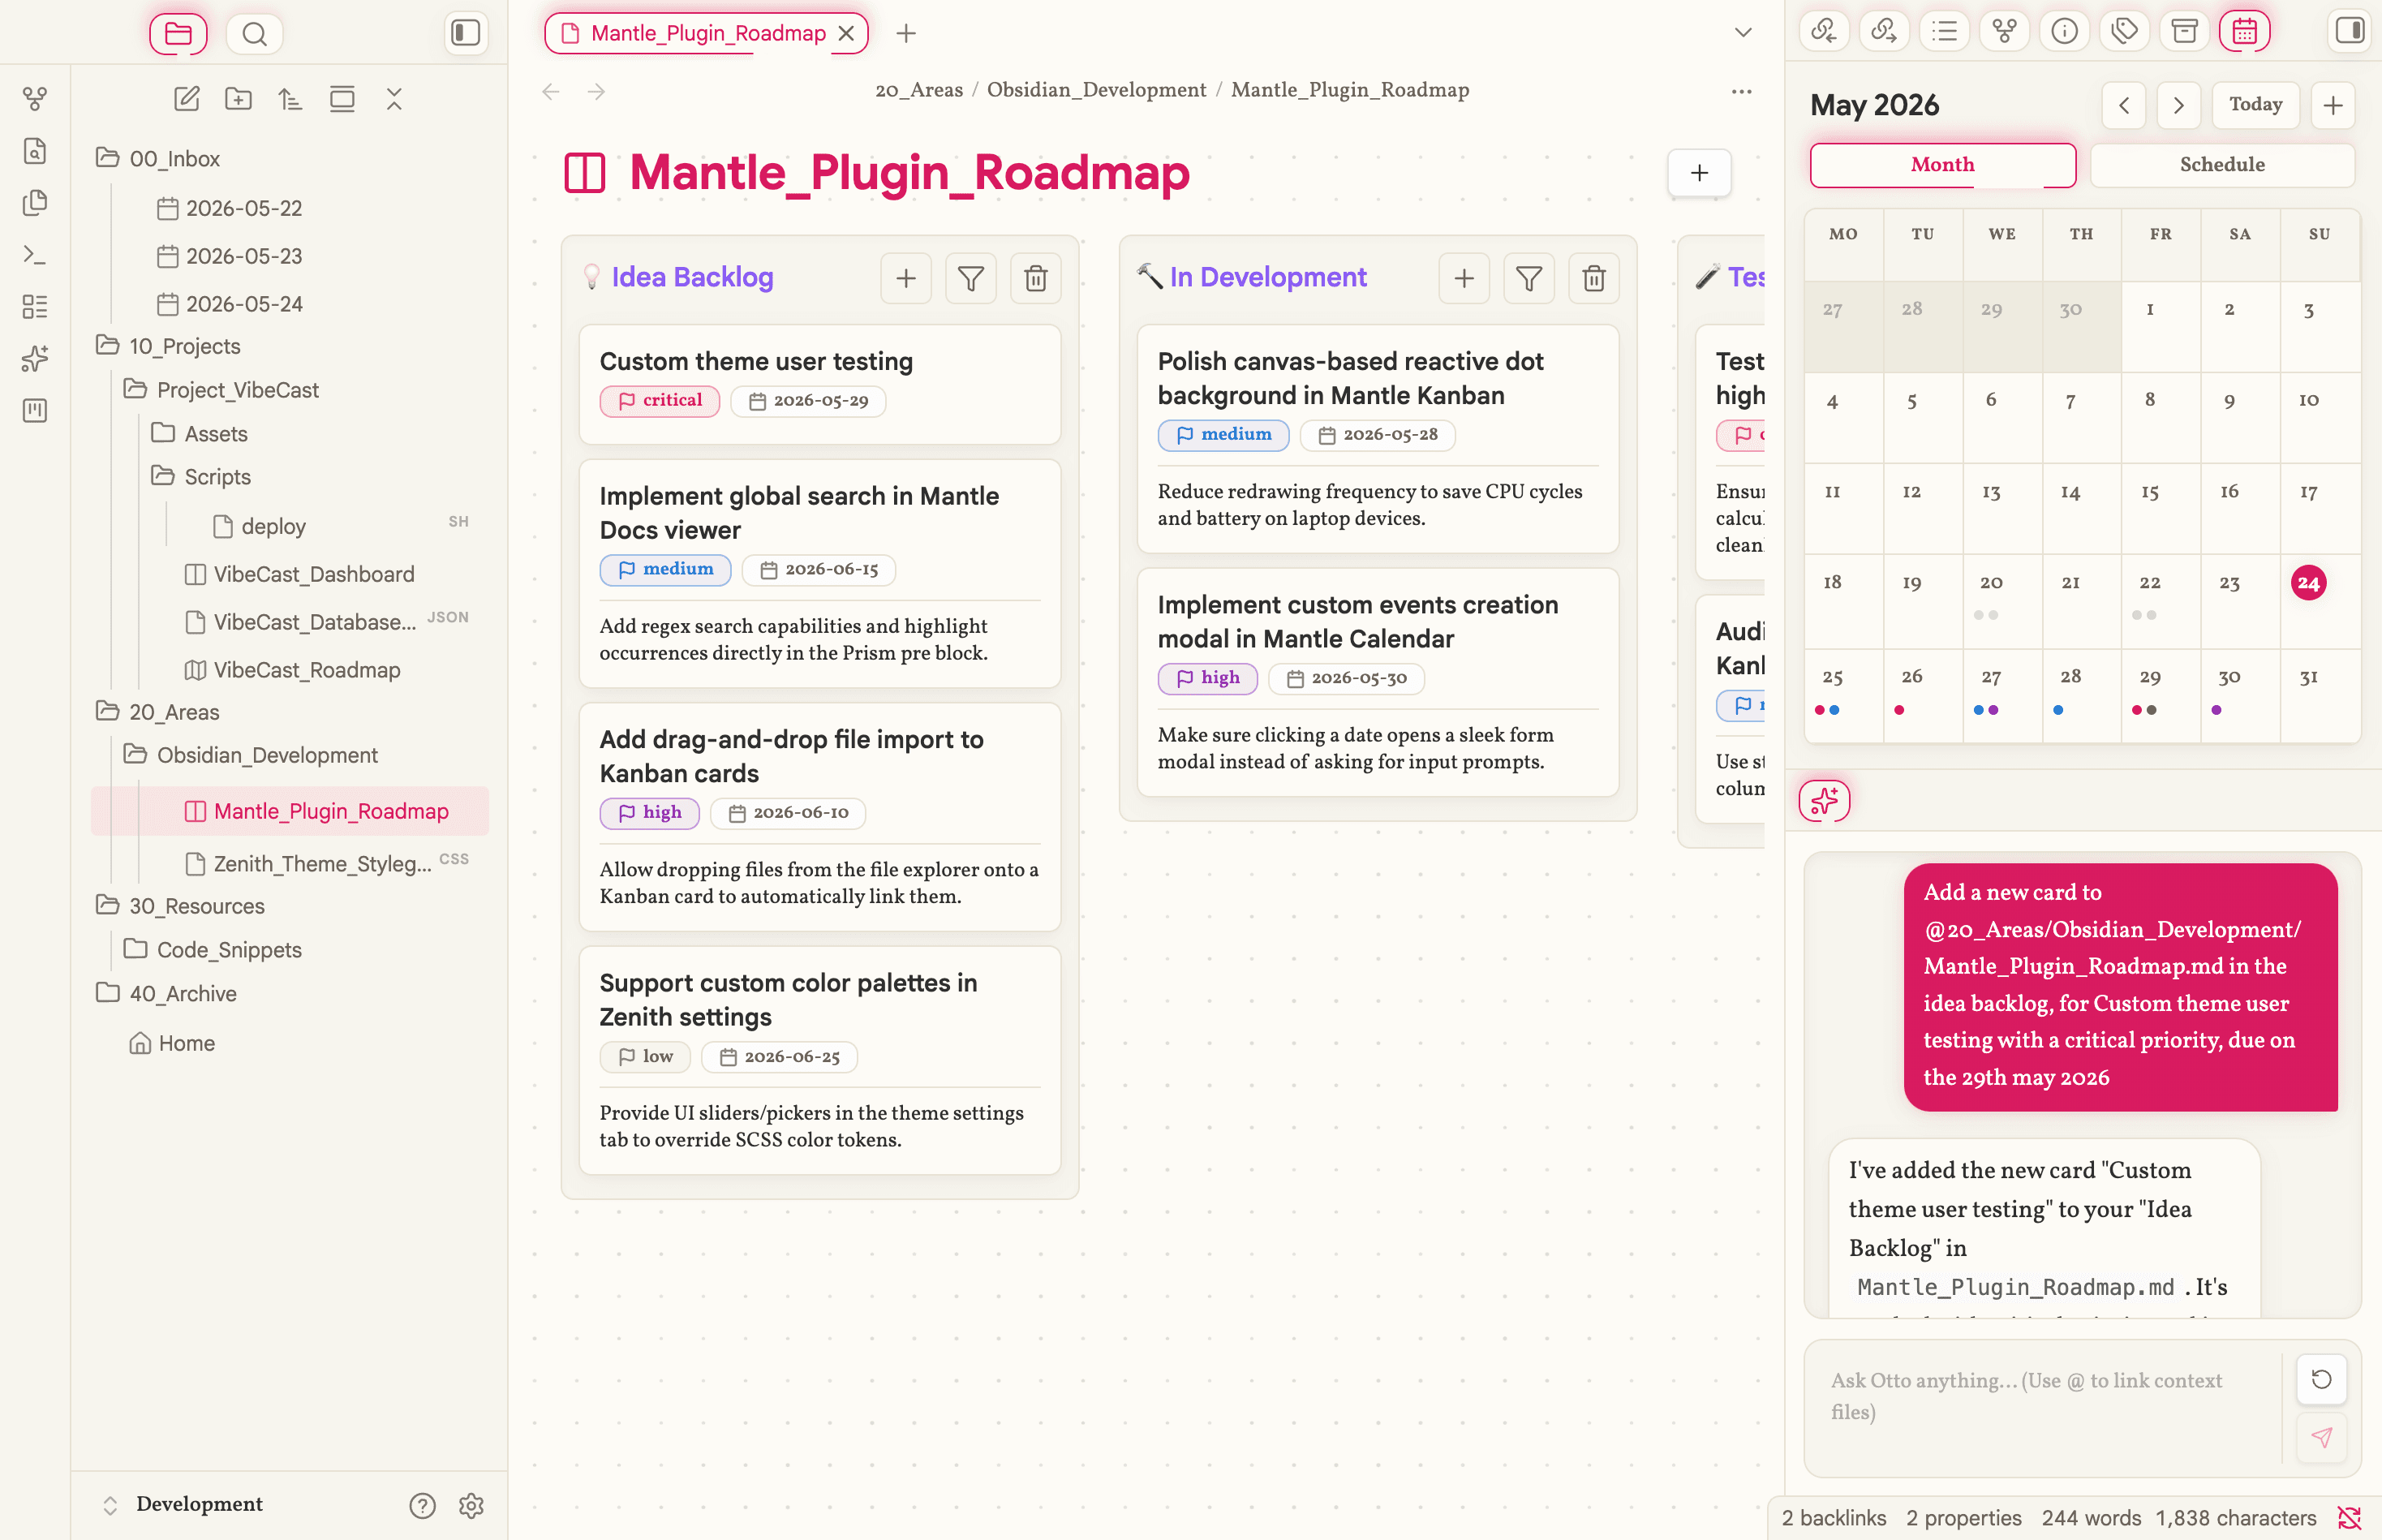The height and width of the screenshot is (1540, 2382).
Task: Go to next month in calendar
Action: tap(2178, 105)
